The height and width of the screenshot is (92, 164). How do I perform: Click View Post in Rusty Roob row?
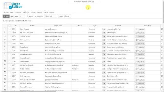click(140, 47)
